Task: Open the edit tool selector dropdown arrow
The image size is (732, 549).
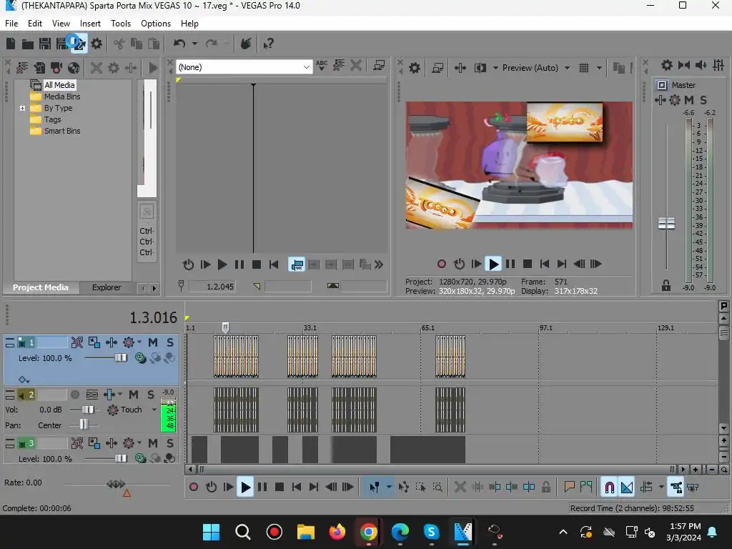Action: [x=389, y=488]
